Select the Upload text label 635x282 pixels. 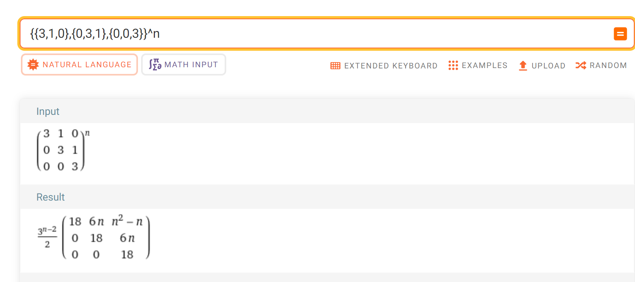point(548,66)
